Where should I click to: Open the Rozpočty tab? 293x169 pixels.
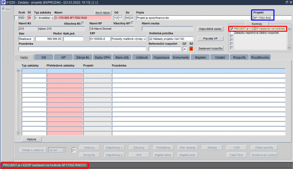point(240,57)
